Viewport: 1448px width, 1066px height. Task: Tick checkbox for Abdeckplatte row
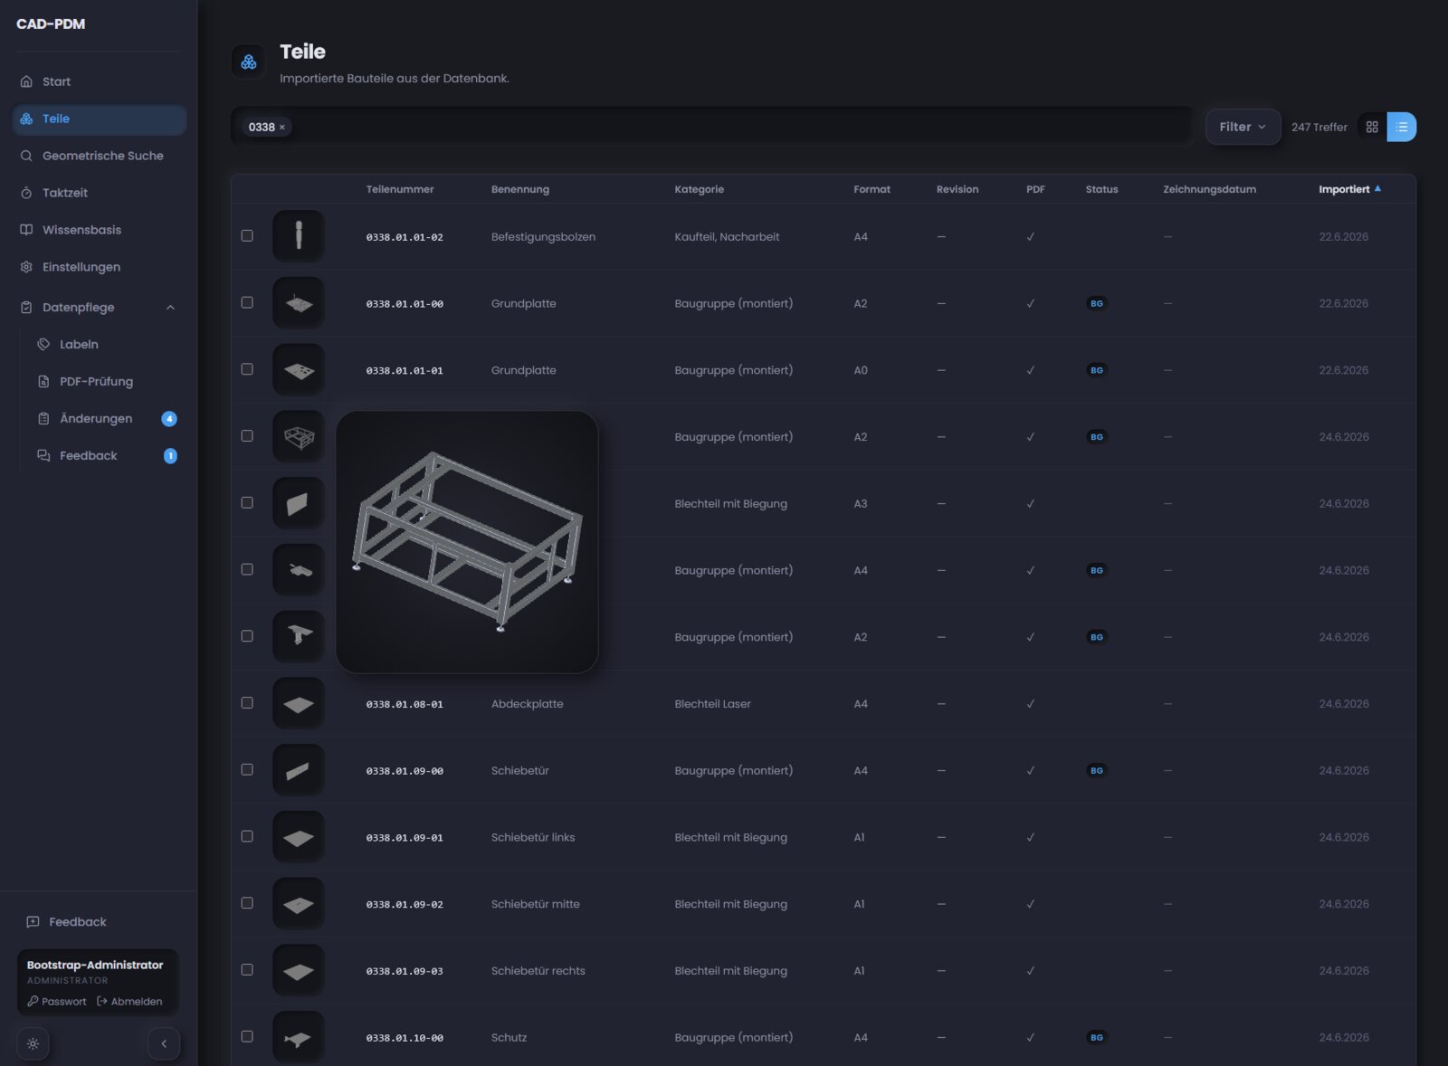point(247,703)
